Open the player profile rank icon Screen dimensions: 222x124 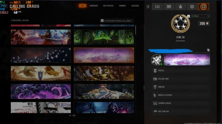(x=203, y=7)
